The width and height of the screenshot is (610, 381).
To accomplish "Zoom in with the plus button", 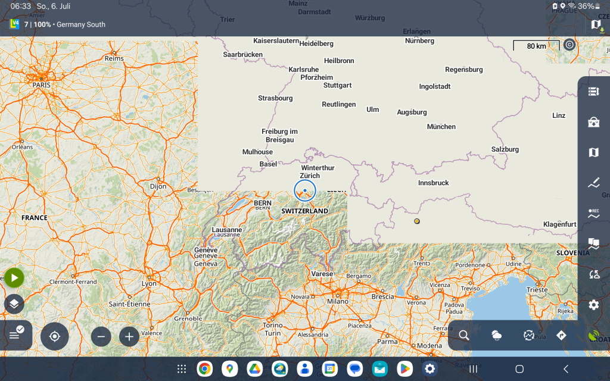I will 129,336.
